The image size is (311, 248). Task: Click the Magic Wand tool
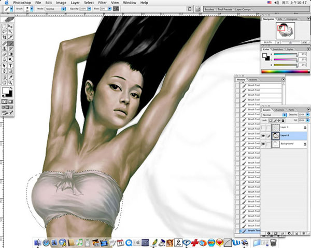click(x=11, y=31)
